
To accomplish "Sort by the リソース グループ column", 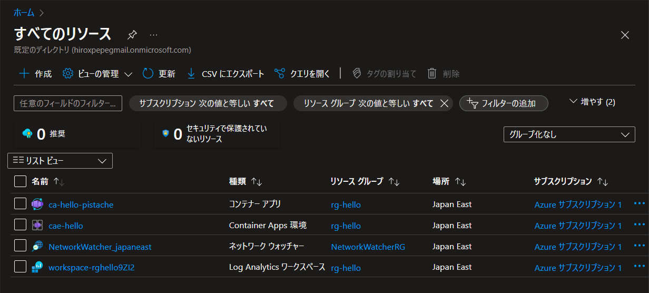I will [x=365, y=181].
